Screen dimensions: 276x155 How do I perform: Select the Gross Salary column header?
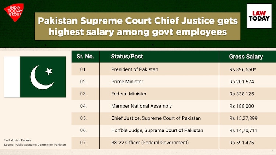point(246,57)
